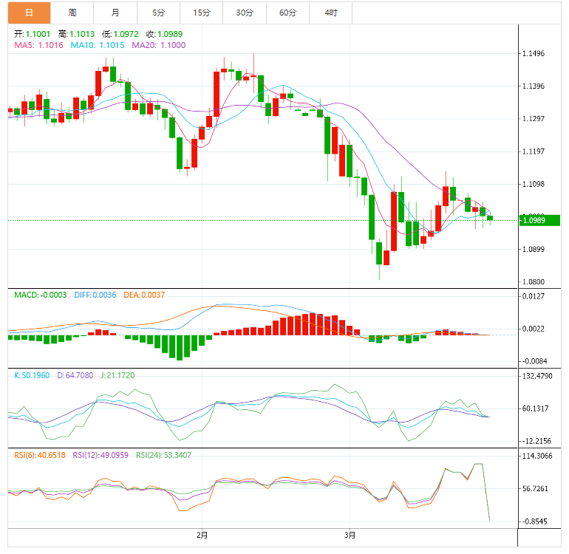Switch to the 月 monthly tab
Screen dimensions: 569x554
coord(115,13)
